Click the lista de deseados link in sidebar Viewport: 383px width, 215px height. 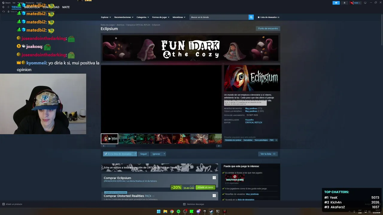click(246, 199)
